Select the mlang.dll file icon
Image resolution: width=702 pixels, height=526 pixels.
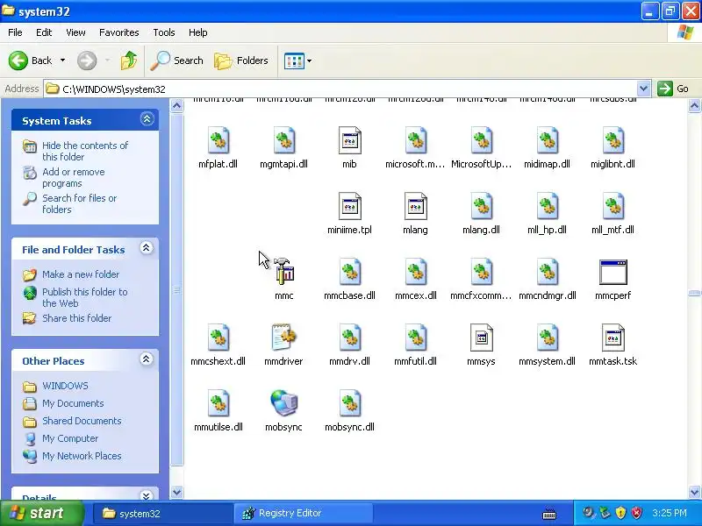pyautogui.click(x=481, y=206)
